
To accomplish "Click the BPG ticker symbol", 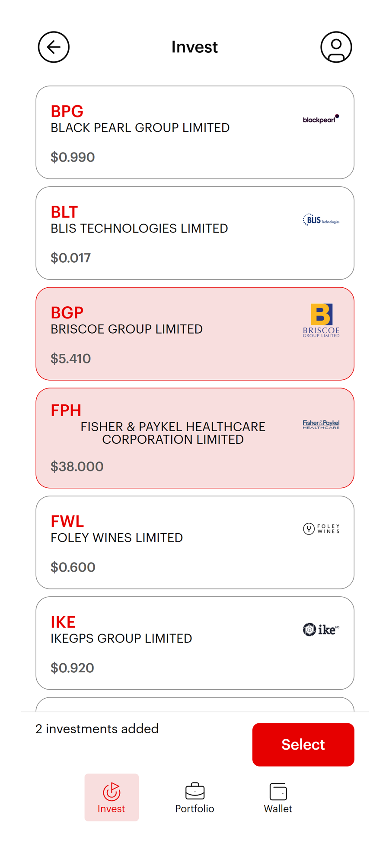I will [x=67, y=111].
